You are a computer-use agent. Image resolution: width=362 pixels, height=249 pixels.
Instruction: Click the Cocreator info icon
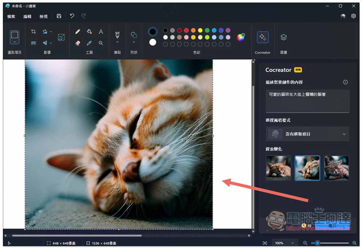click(345, 82)
